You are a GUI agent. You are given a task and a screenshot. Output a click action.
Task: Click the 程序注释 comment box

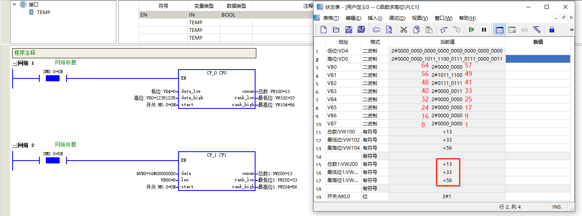pyautogui.click(x=134, y=53)
